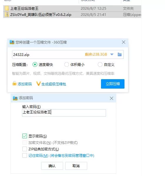165x176 pixels.
Task: Click the browse folder icon beside the archive name
Action: coord(119,54)
